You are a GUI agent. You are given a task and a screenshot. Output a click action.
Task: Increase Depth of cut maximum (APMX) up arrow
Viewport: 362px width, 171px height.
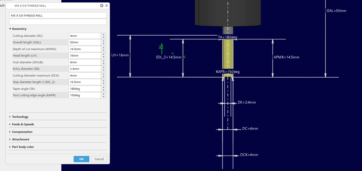tap(104, 48)
